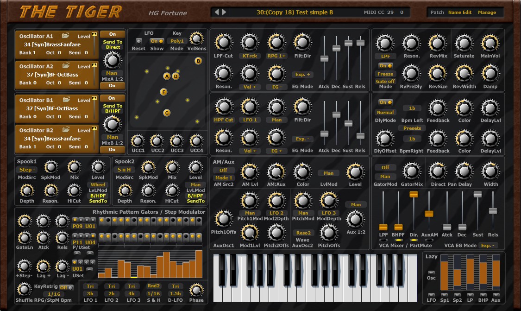This screenshot has height=311, width=521.
Task: Toggle Oscillator A1 On button
Action: pyautogui.click(x=113, y=34)
